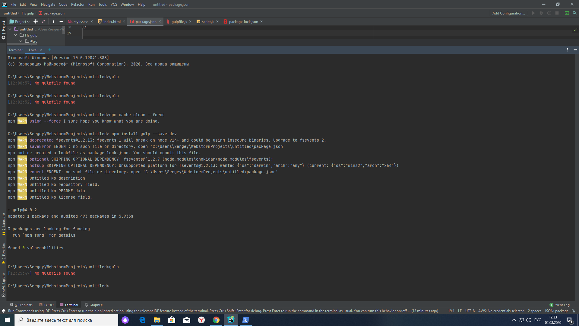Screen dimensions: 579x326
Task: Open File Explorer from taskbar
Action: pos(157,320)
